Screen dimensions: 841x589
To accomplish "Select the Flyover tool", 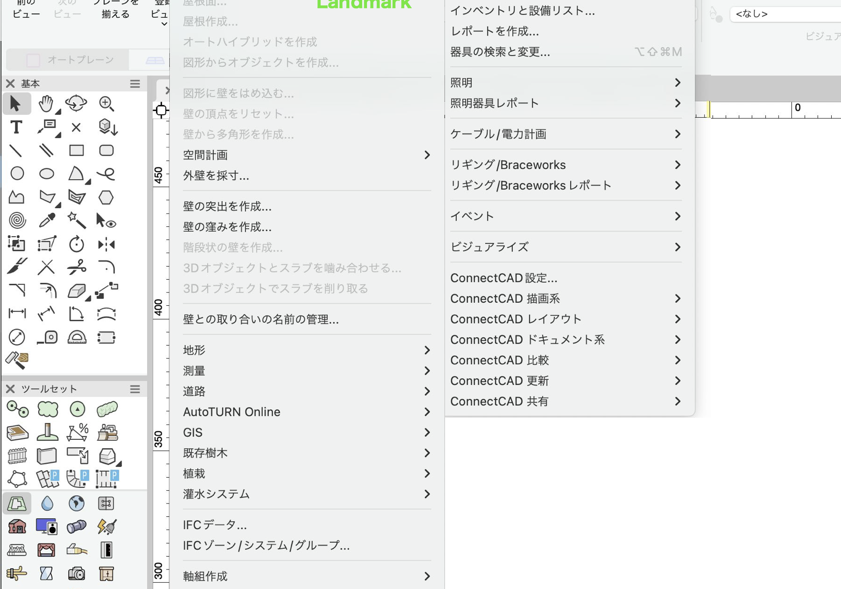I will (x=76, y=104).
